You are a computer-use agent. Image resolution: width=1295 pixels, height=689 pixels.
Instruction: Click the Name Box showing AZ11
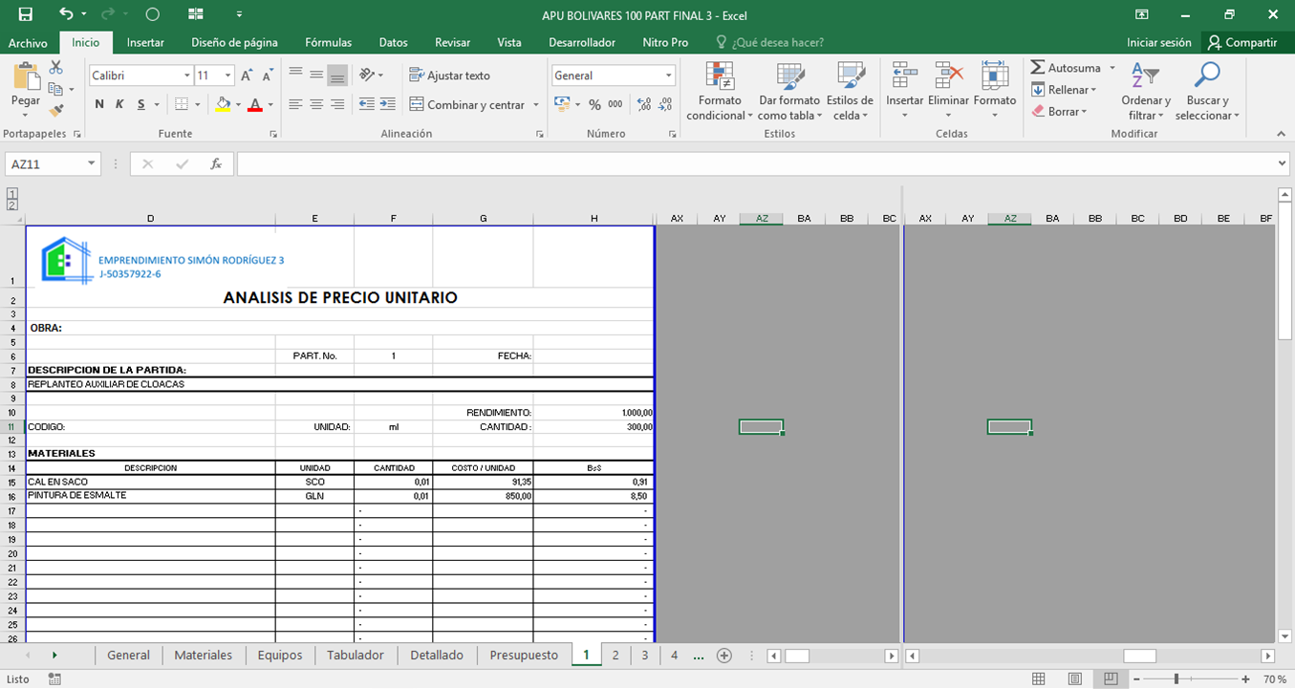pyautogui.click(x=46, y=164)
